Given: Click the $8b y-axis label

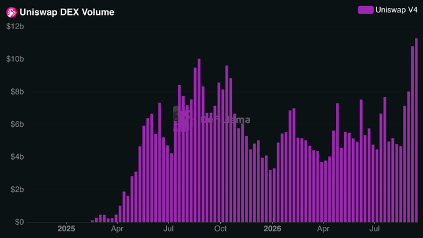Looking at the screenshot, I should point(17,91).
